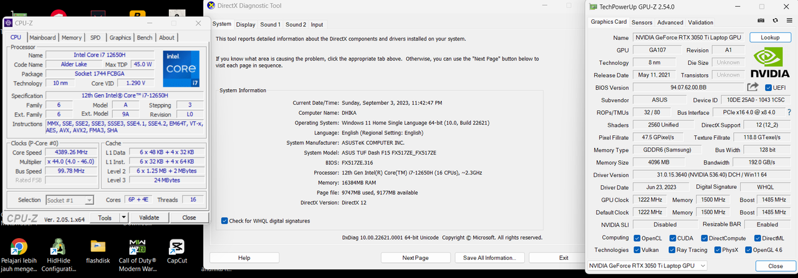Click Save All Information in DxDiag
The height and width of the screenshot is (278, 798).
[489, 258]
